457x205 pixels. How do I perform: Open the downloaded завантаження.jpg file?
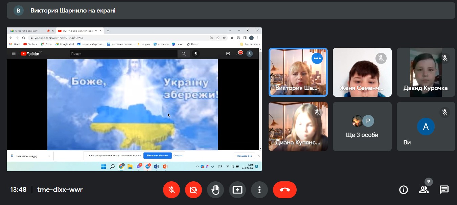click(x=27, y=156)
